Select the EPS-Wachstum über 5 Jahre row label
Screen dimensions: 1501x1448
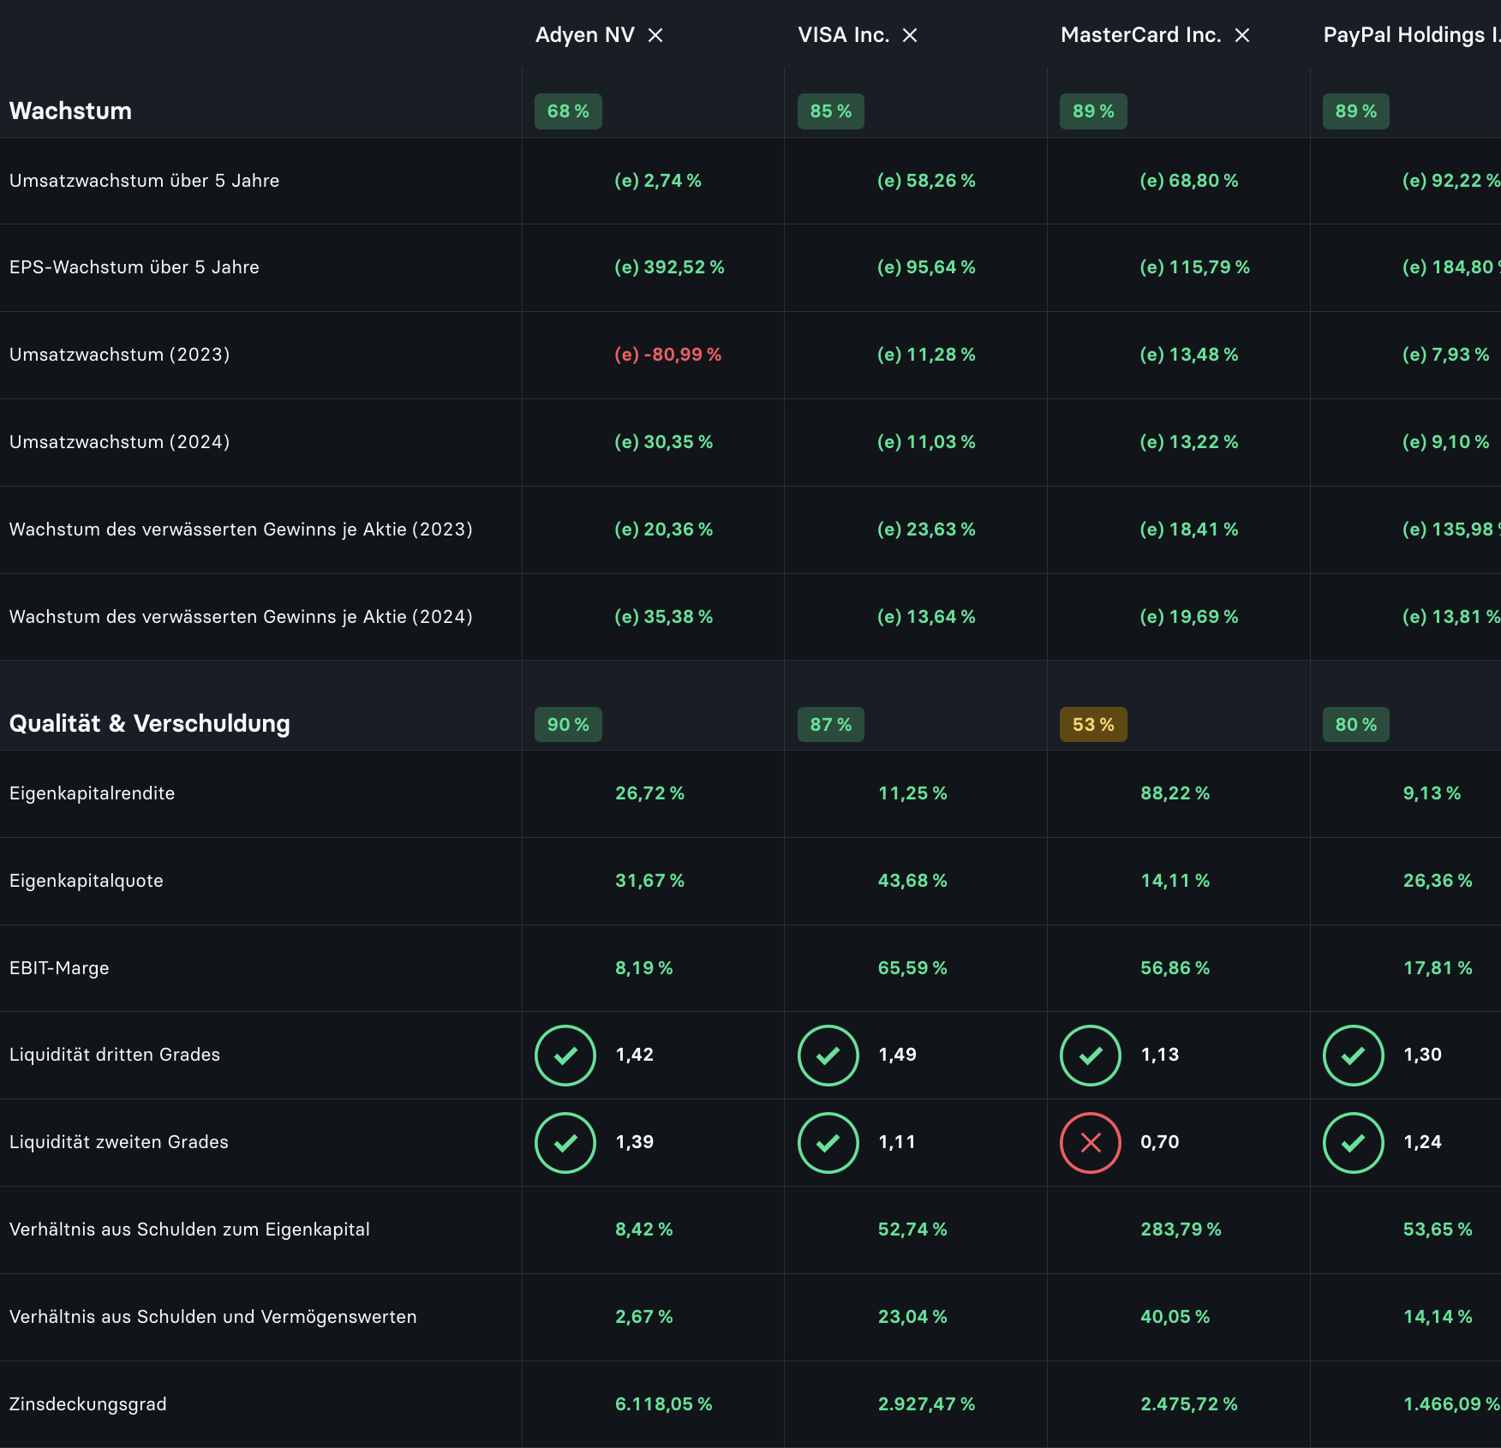tap(135, 267)
